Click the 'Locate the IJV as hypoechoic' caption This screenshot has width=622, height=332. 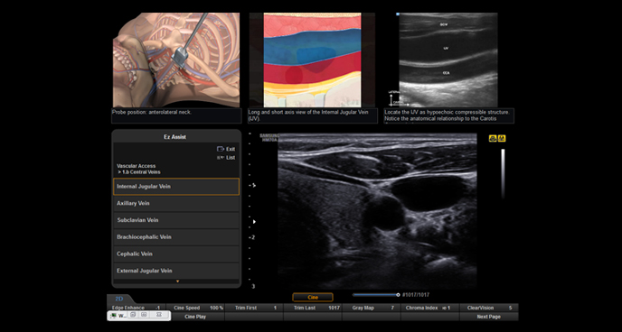click(x=447, y=115)
